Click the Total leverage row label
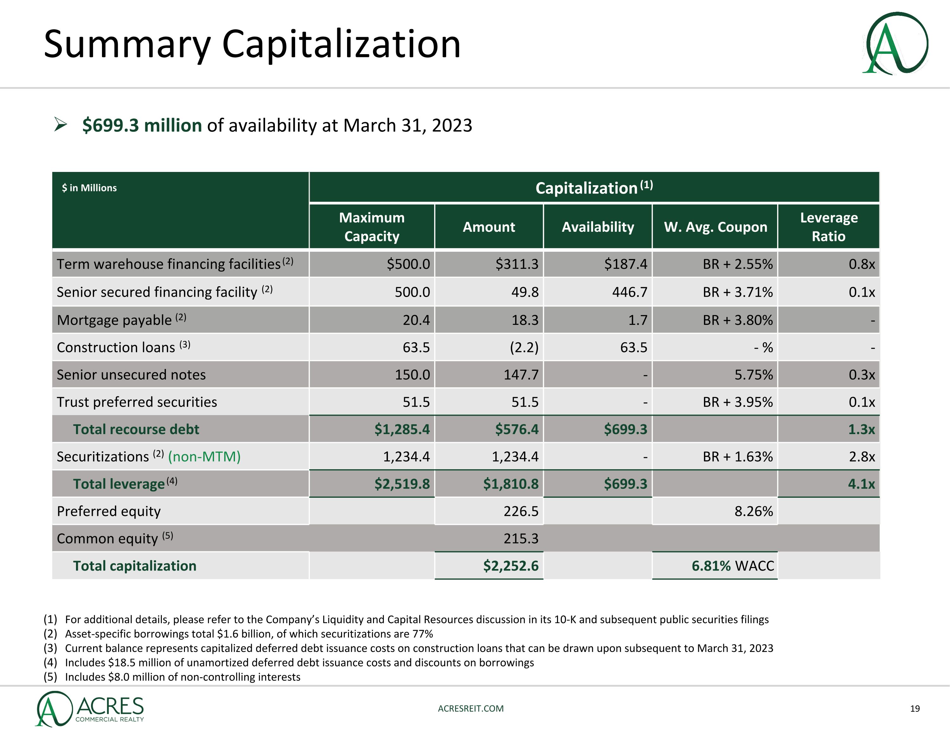Screen dimensions: 950x733 click(x=119, y=484)
